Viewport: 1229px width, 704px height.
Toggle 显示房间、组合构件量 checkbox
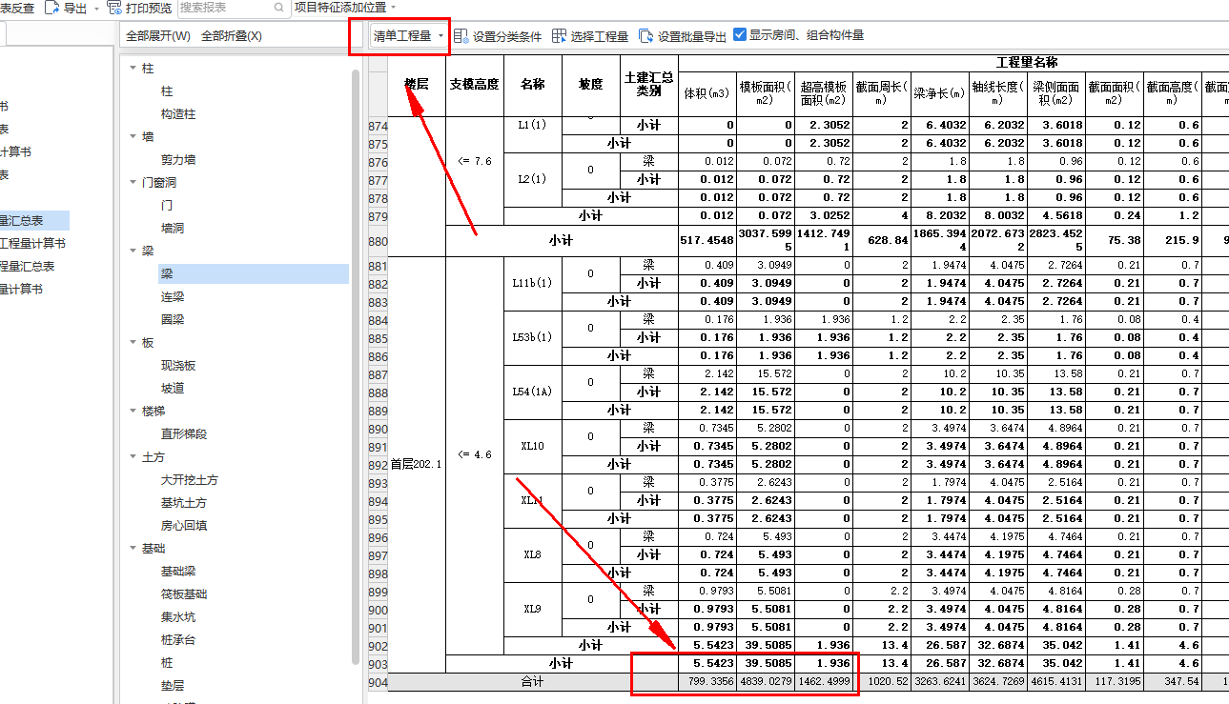pyautogui.click(x=740, y=34)
